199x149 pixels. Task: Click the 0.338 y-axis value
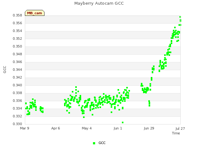point(17,93)
